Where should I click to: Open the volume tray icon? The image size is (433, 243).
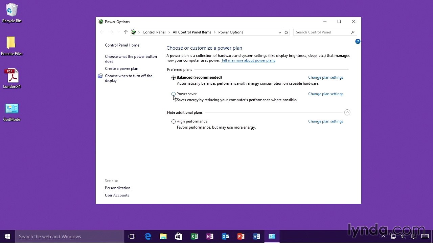coord(403,237)
